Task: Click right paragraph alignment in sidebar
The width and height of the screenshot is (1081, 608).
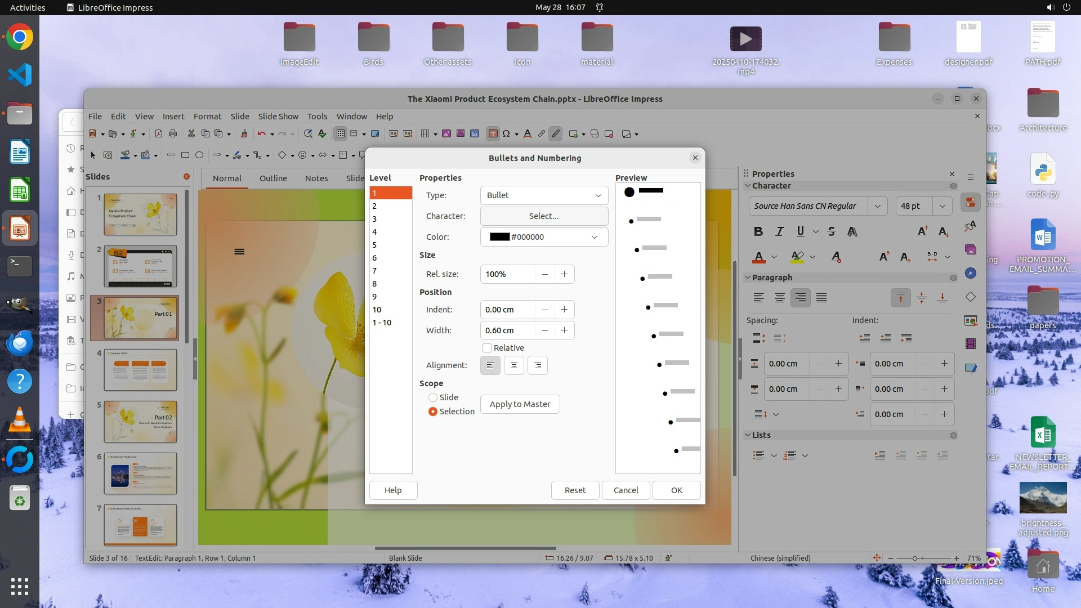Action: [800, 298]
